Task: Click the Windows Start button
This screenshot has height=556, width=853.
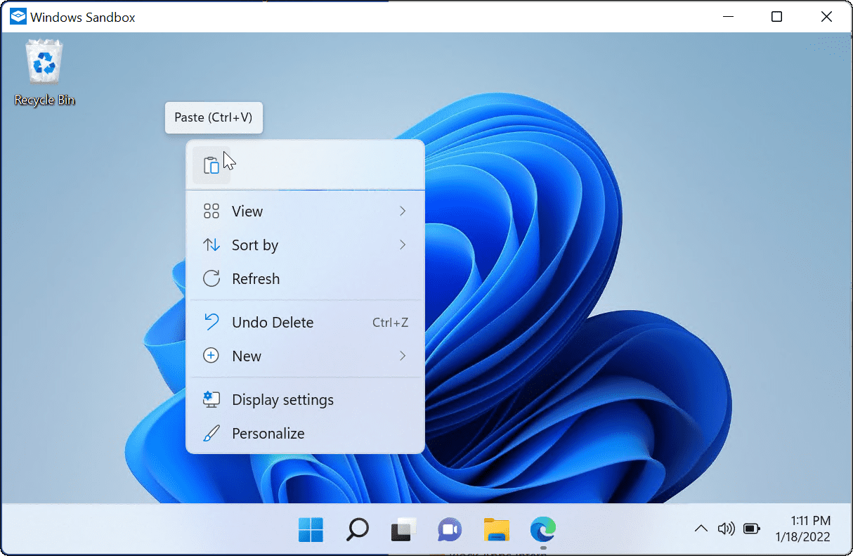Action: (x=311, y=529)
